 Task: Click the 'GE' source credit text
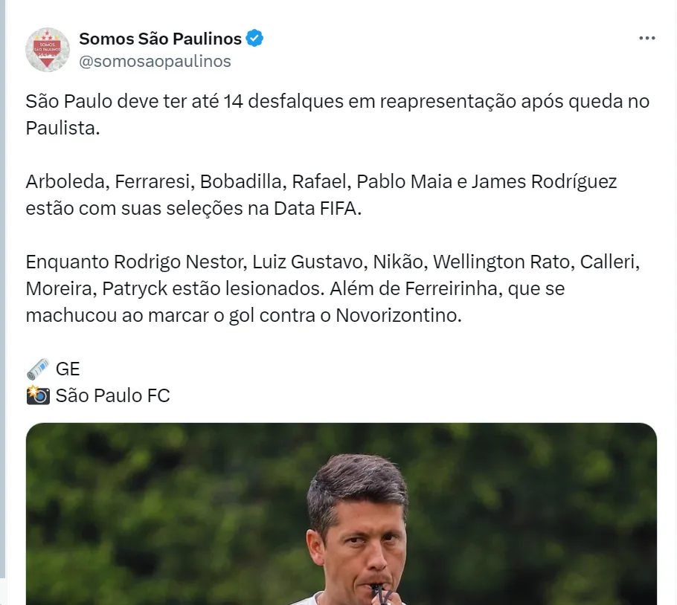[x=68, y=369]
